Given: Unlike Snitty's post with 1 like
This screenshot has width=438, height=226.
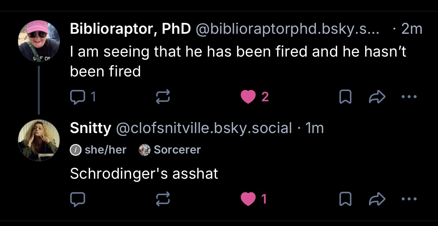Looking at the screenshot, I should (x=248, y=199).
